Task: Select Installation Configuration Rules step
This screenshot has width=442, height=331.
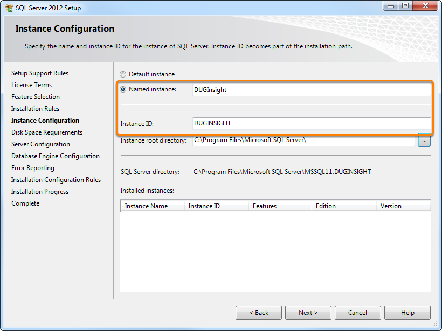Action: click(56, 180)
